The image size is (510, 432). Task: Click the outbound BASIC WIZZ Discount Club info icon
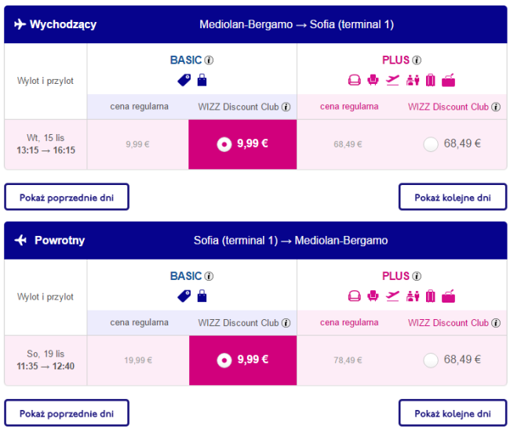[286, 107]
